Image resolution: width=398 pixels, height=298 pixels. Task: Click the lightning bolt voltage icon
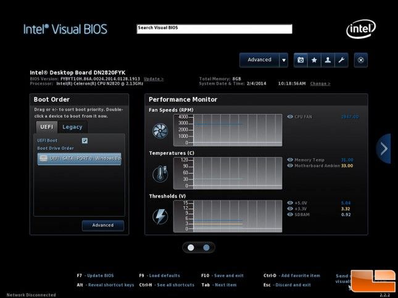point(160,217)
